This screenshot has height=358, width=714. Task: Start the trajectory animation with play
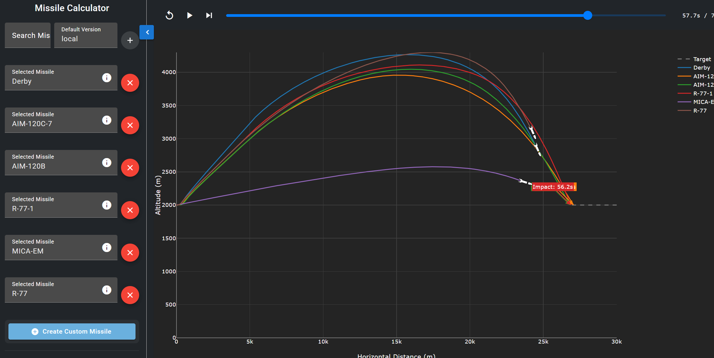189,15
